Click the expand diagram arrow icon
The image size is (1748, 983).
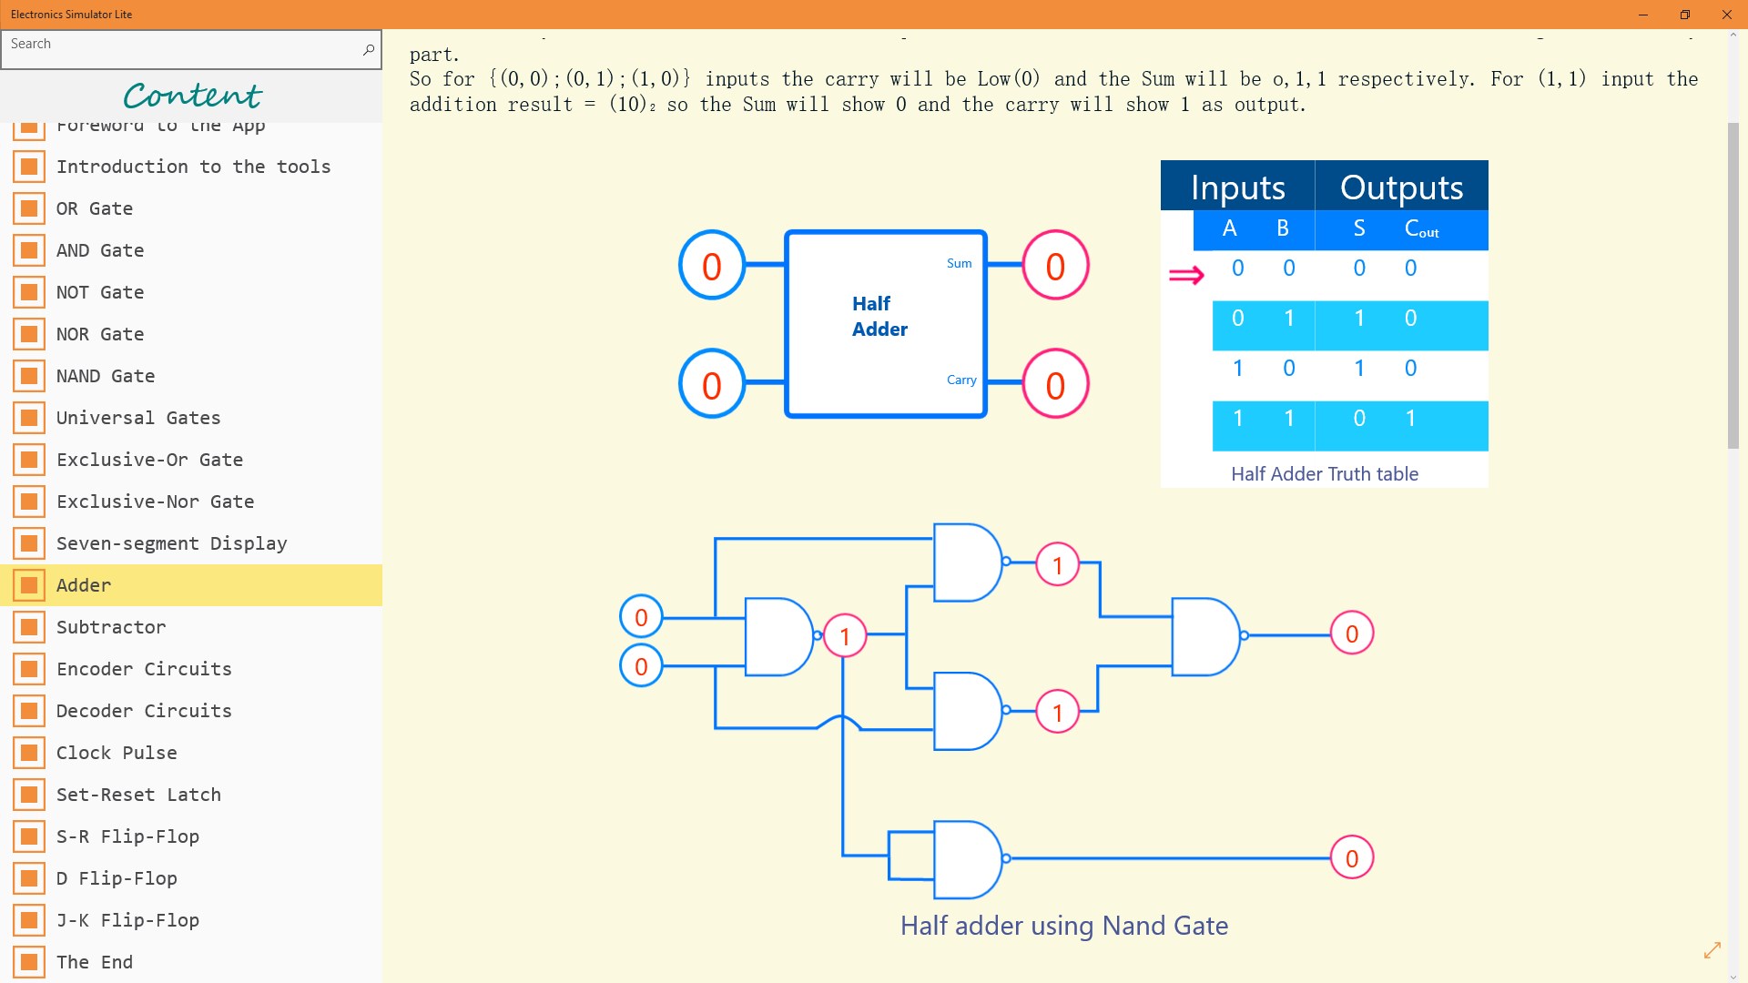[1712, 950]
